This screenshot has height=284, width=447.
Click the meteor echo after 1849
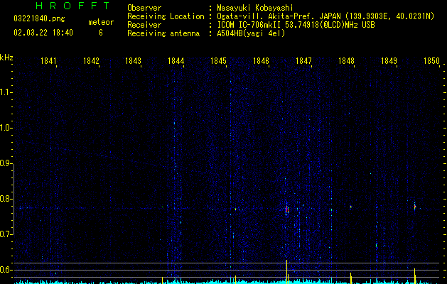click(415, 206)
